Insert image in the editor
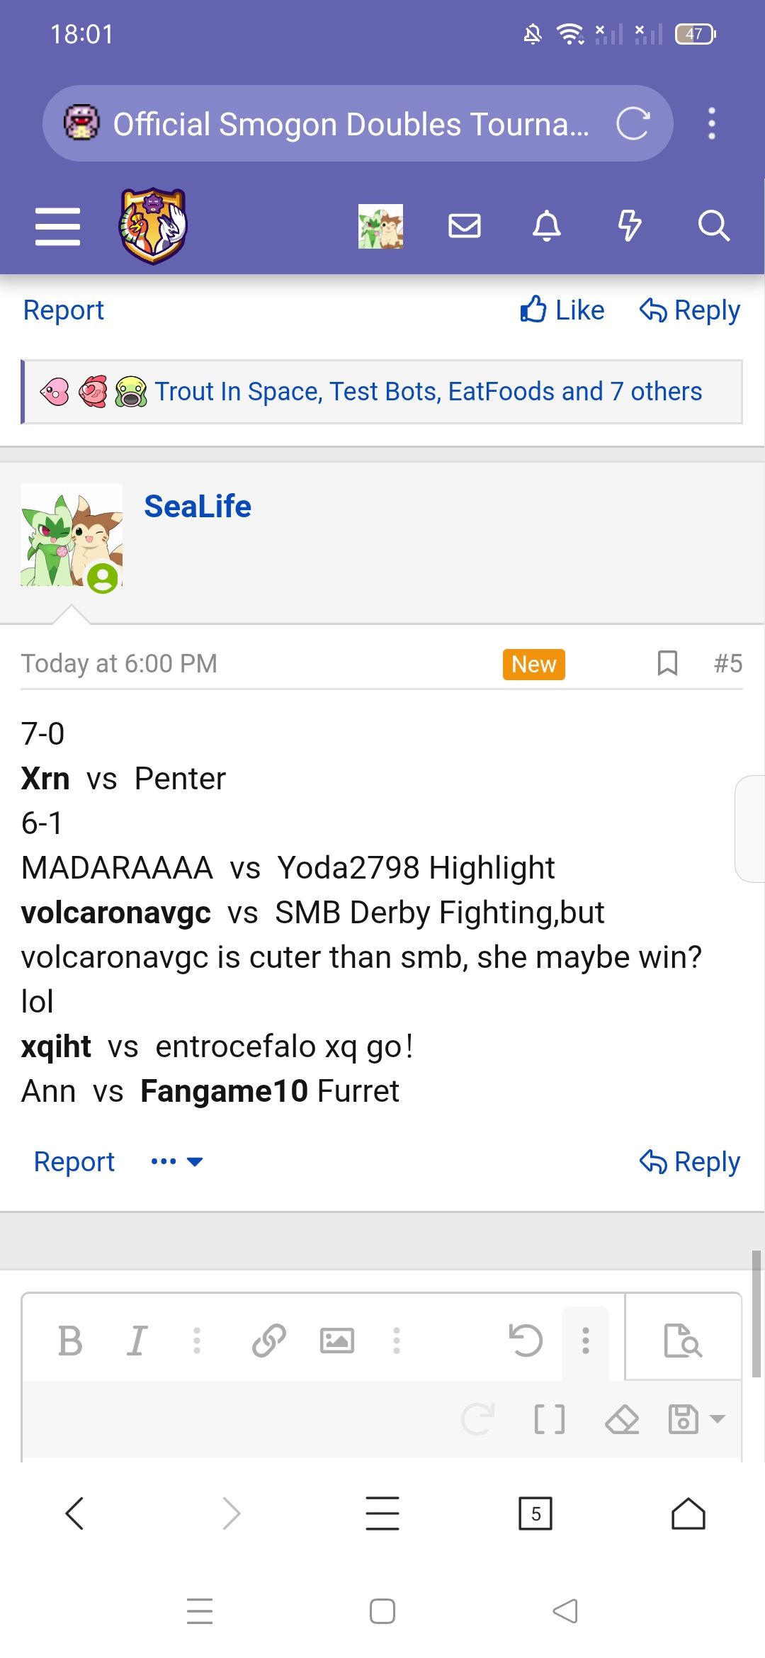 coord(337,1341)
